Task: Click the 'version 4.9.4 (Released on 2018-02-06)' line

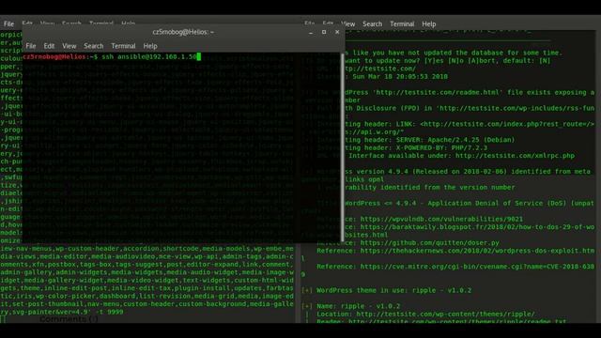Action: tap(468, 172)
